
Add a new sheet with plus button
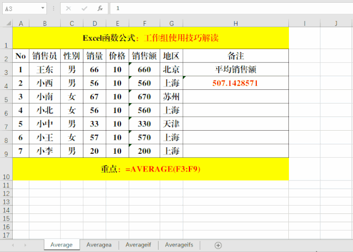(x=218, y=245)
